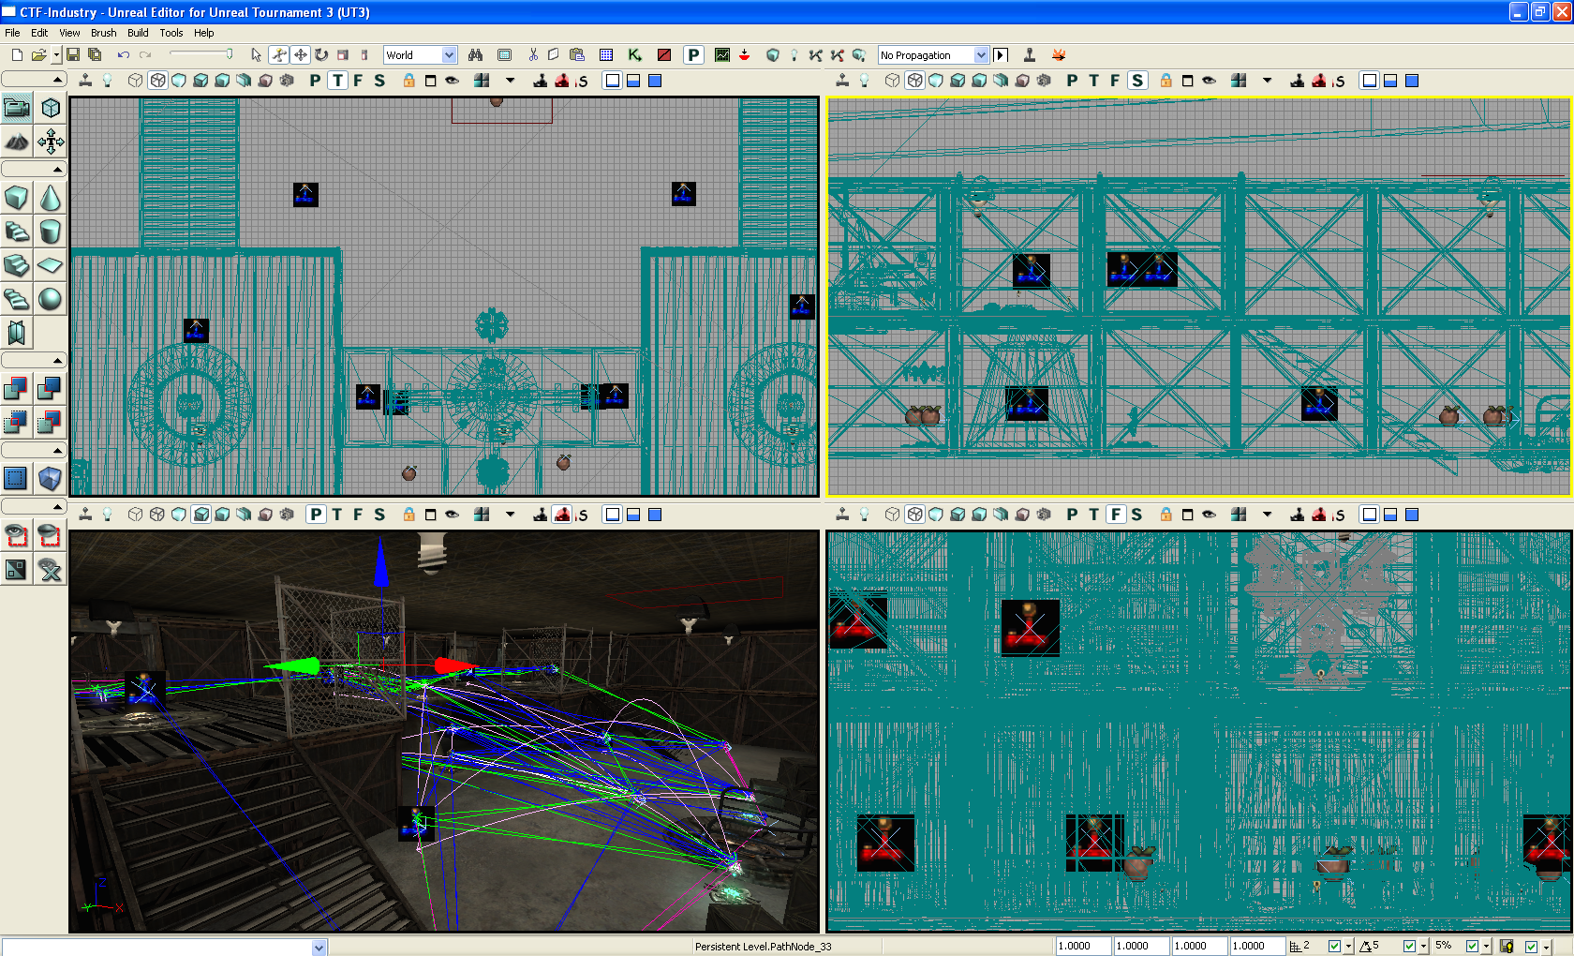Click the Undo arrow icon
This screenshot has width=1574, height=956.
pyautogui.click(x=123, y=55)
